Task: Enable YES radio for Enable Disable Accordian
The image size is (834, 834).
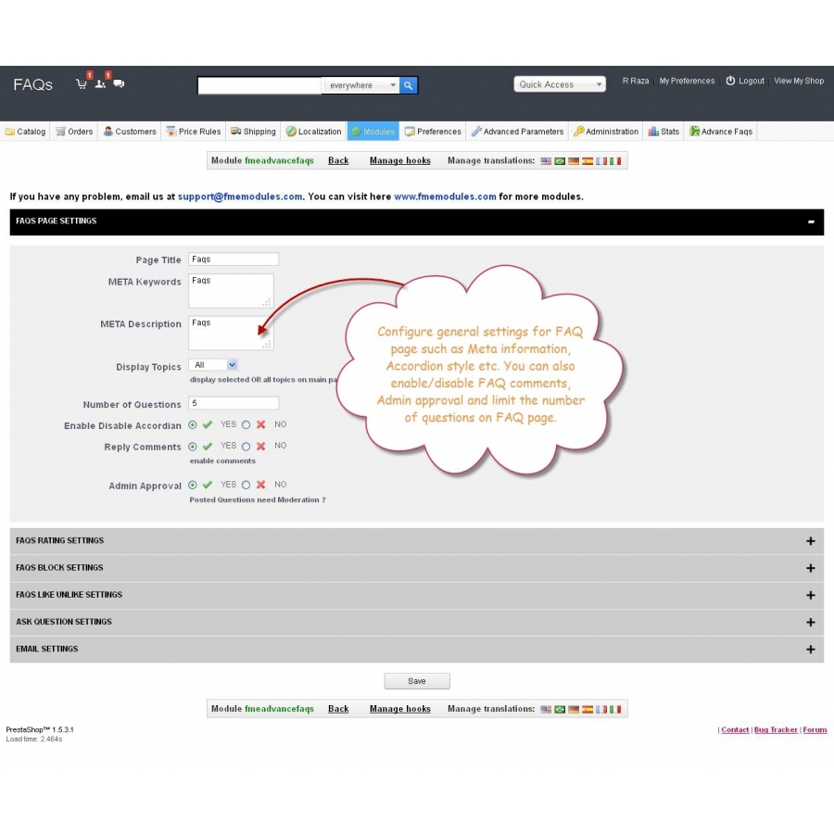Action: coord(193,424)
